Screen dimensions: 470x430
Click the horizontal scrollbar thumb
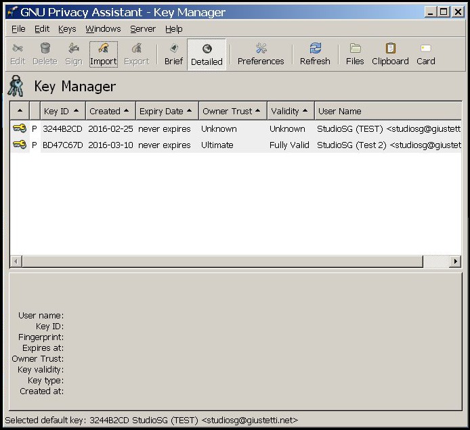click(222, 262)
